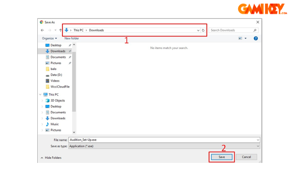Refresh the Downloads folder view
Viewport: 290px width, 181px height.
[x=203, y=30]
